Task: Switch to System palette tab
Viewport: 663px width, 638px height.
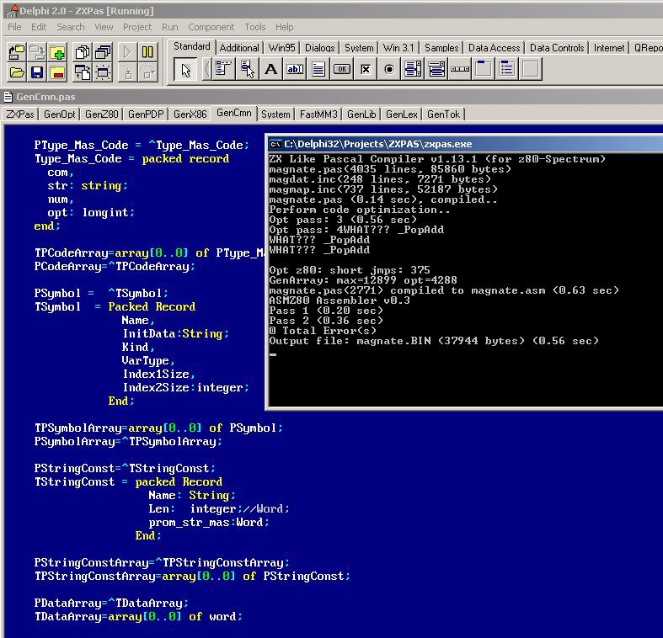Action: 359,48
